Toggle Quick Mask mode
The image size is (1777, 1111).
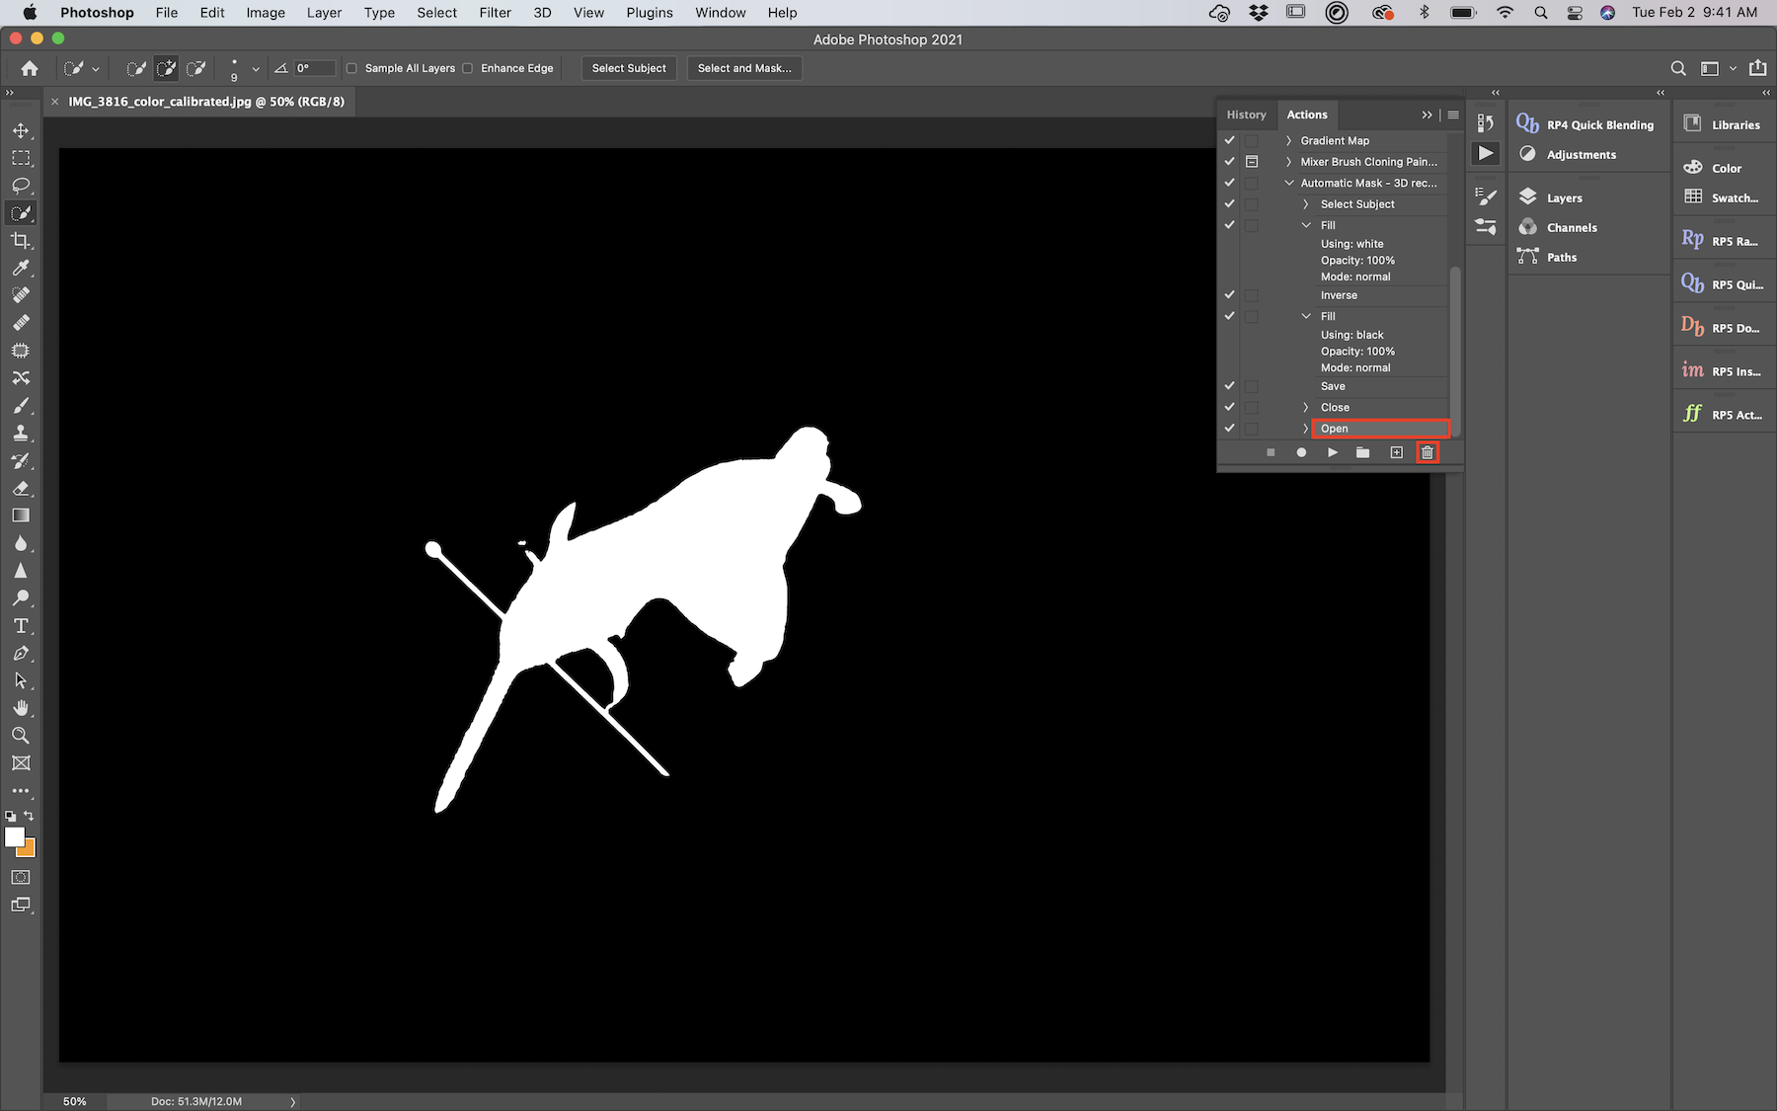21,877
